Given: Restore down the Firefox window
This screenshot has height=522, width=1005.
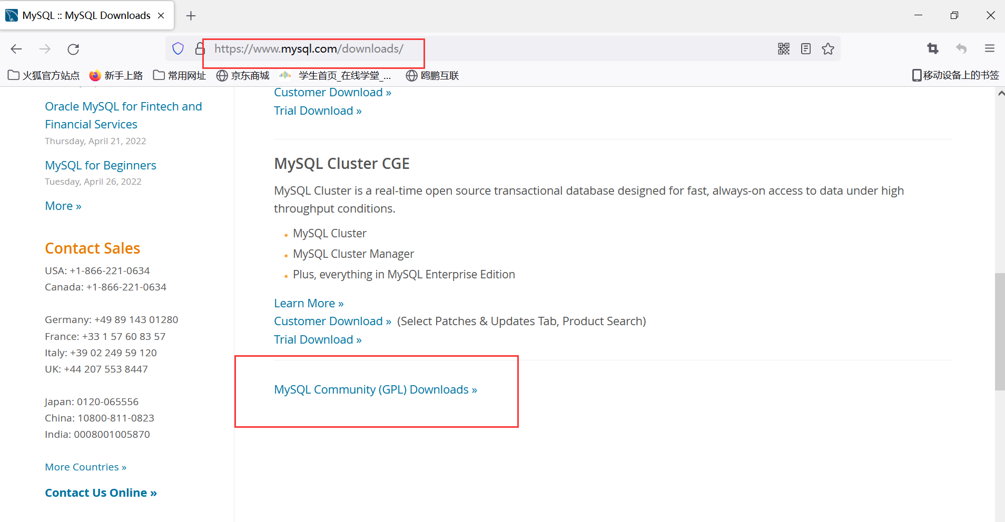Looking at the screenshot, I should coord(954,15).
